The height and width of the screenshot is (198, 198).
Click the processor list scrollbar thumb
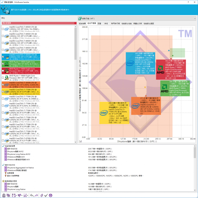click(x=76, y=43)
